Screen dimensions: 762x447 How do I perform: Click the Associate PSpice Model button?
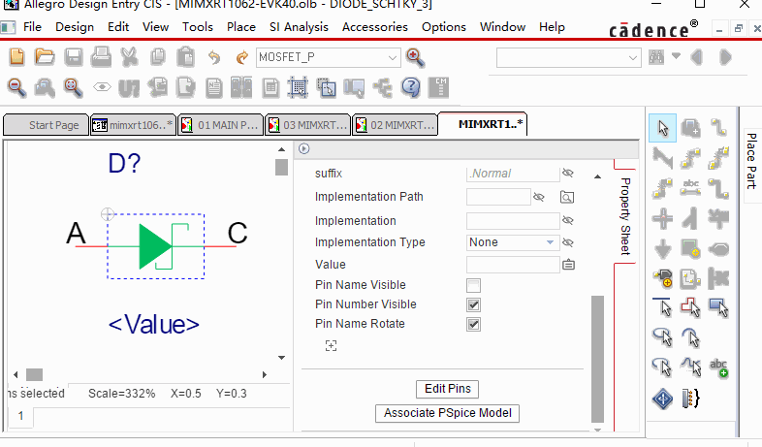click(x=447, y=413)
